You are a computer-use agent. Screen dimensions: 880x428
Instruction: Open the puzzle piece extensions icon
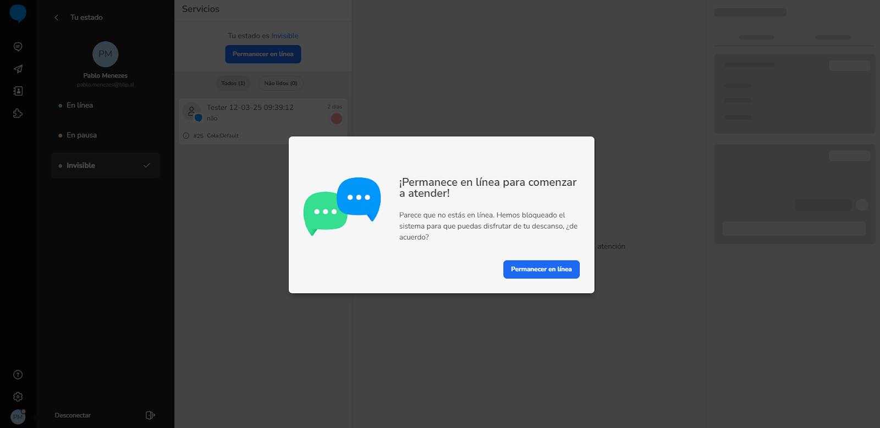18,113
